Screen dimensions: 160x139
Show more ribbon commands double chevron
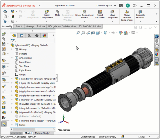coord(156,14)
